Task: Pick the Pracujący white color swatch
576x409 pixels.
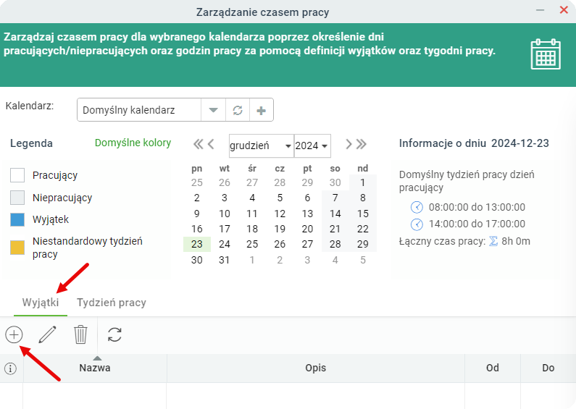Action: 17,175
